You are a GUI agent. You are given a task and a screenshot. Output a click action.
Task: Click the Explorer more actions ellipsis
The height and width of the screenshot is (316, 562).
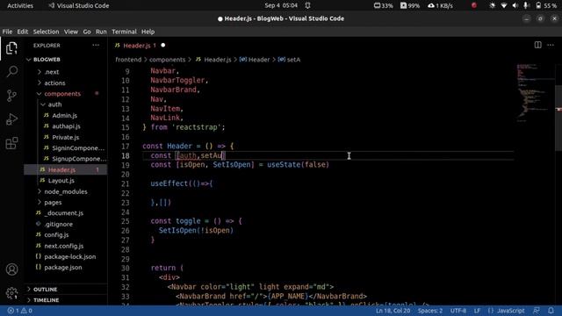pyautogui.click(x=96, y=45)
